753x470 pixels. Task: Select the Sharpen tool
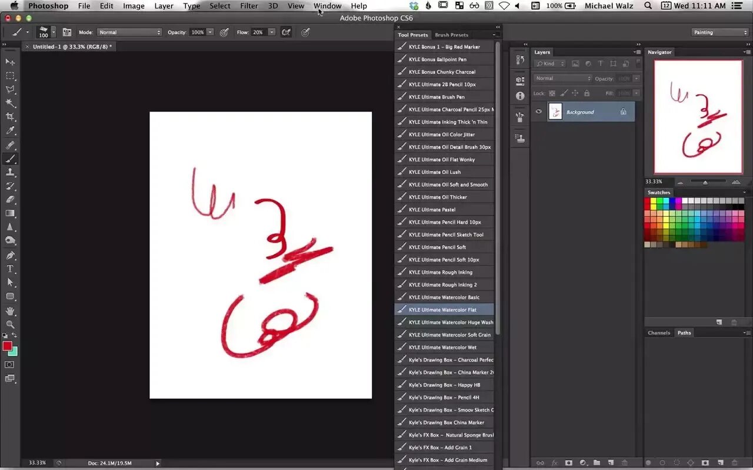pos(10,227)
